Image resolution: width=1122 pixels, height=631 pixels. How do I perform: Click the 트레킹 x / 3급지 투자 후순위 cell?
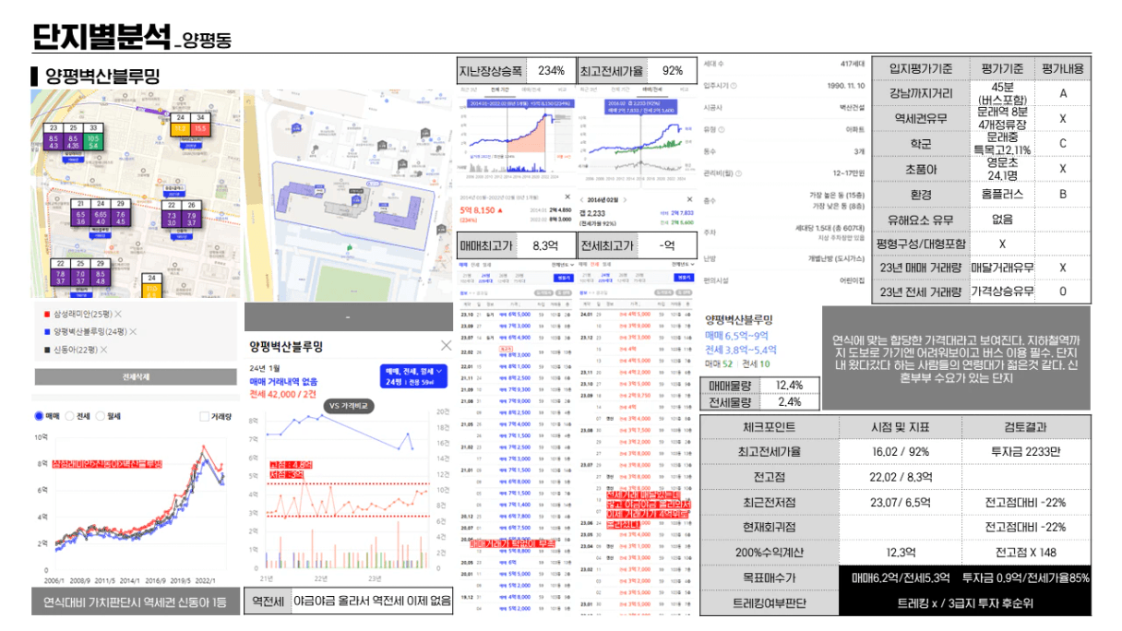(x=965, y=603)
